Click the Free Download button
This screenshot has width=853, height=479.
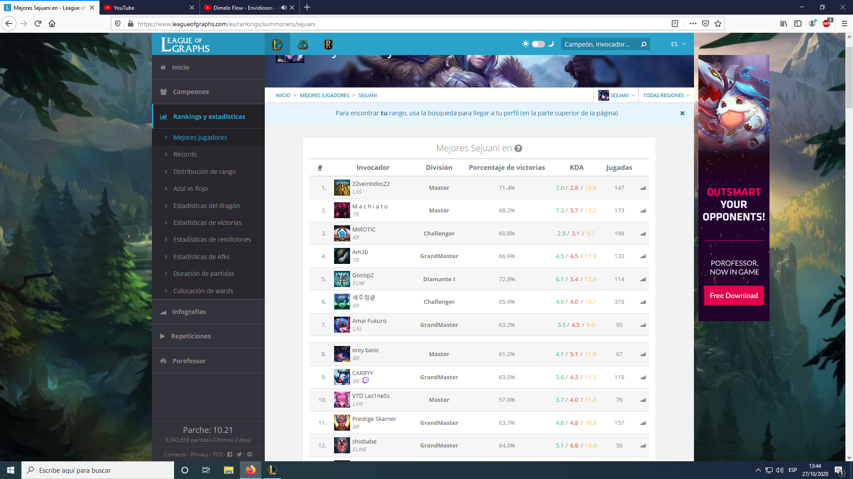pos(733,295)
